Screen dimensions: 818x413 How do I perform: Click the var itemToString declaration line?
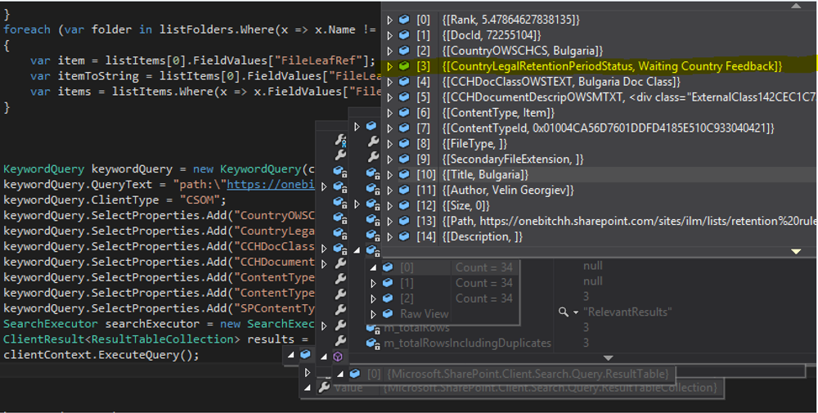206,76
